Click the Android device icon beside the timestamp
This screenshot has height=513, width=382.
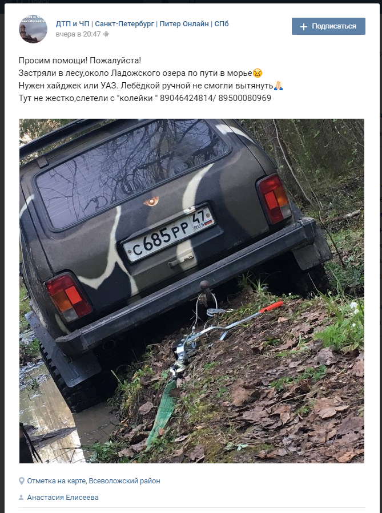point(106,34)
